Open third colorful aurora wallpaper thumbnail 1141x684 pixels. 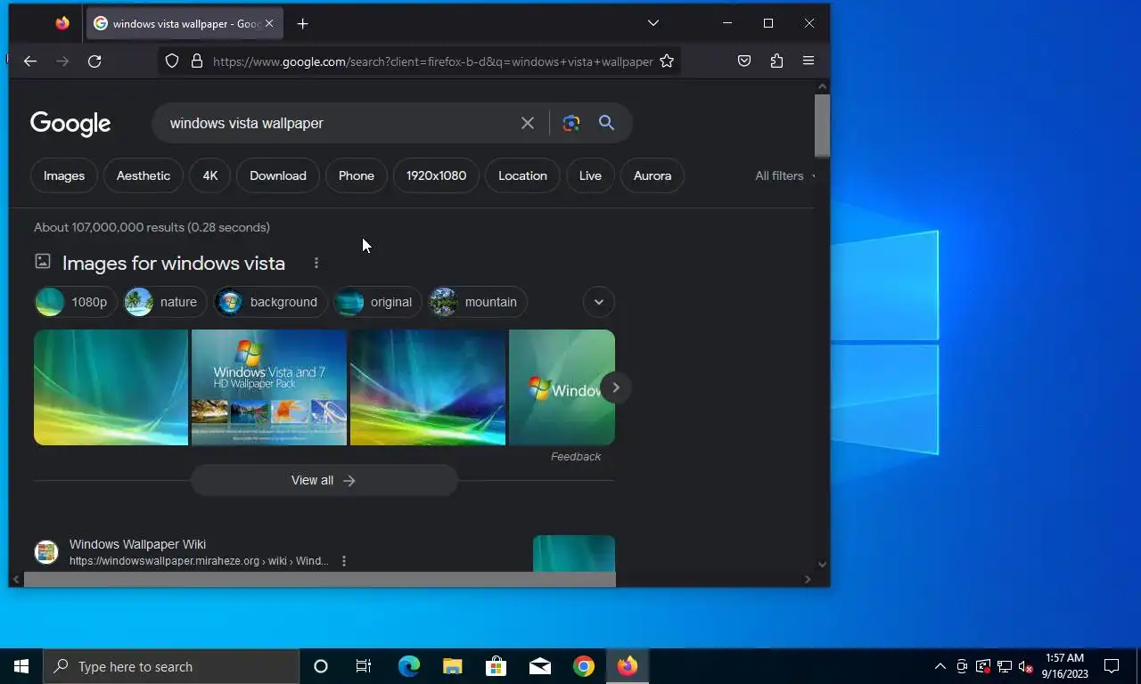click(x=428, y=387)
